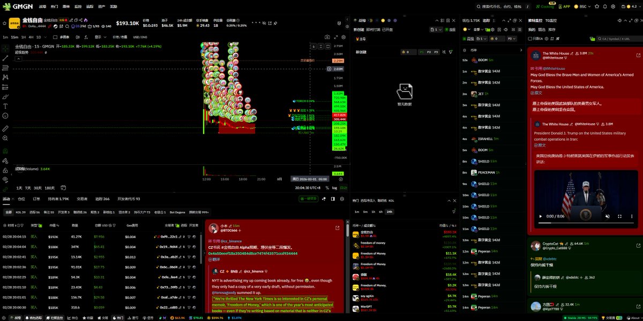Toggle the P2 preset in 新创建 row
Screen dimensions: 643x321
pos(429,52)
